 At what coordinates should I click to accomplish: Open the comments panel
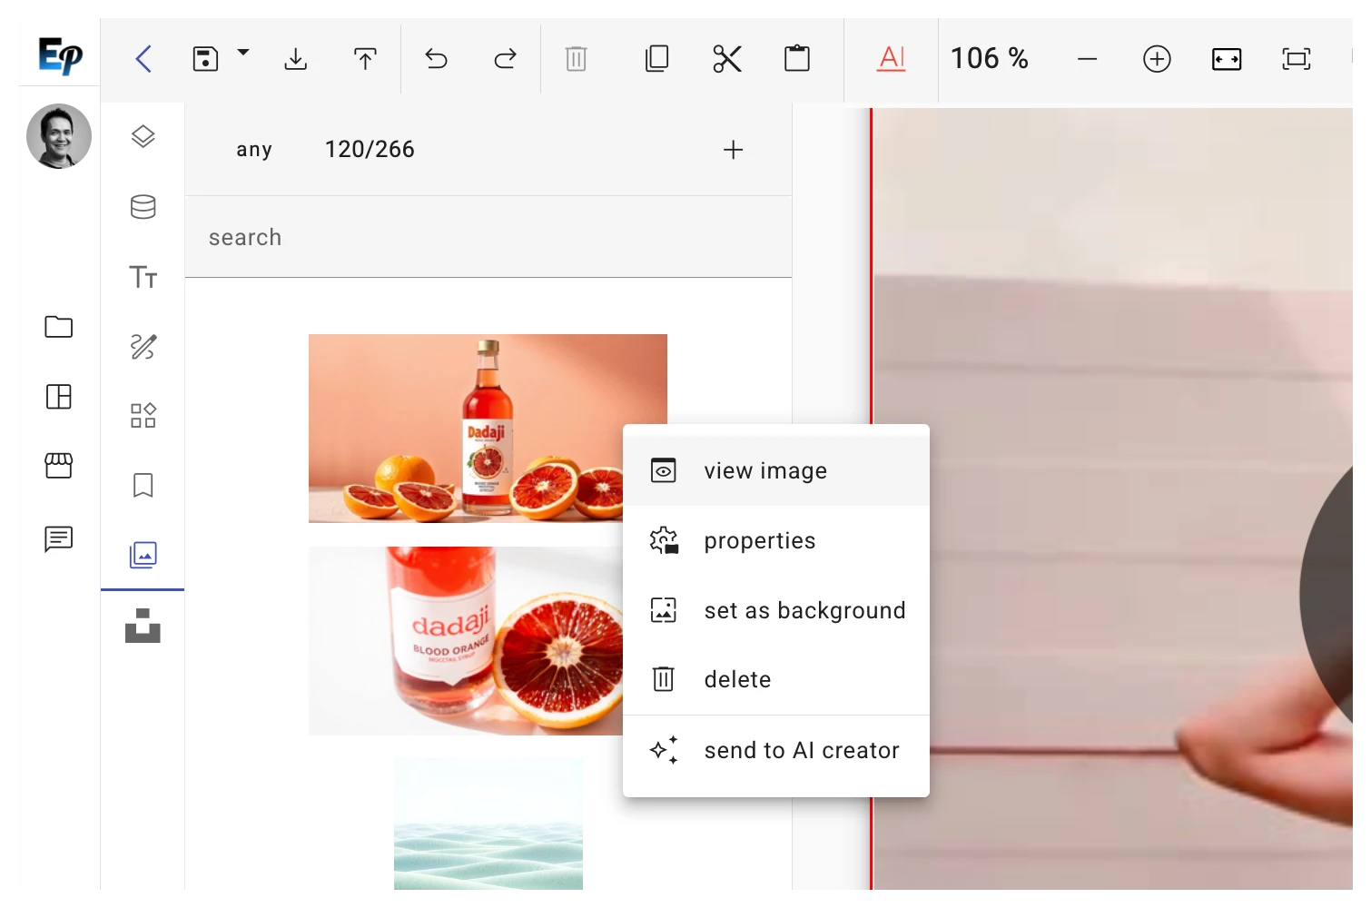58,538
